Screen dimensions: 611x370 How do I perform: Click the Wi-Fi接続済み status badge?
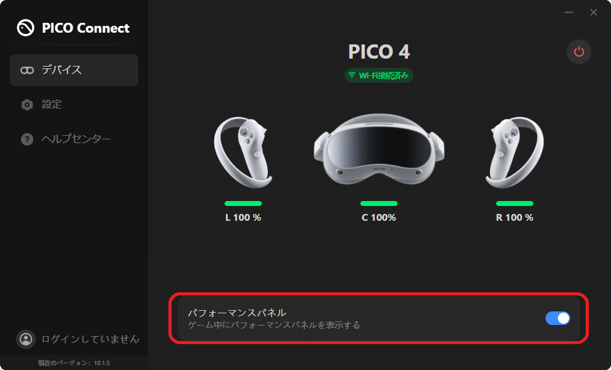[x=379, y=76]
